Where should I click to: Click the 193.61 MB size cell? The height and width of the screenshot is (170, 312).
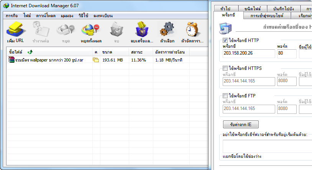113,60
